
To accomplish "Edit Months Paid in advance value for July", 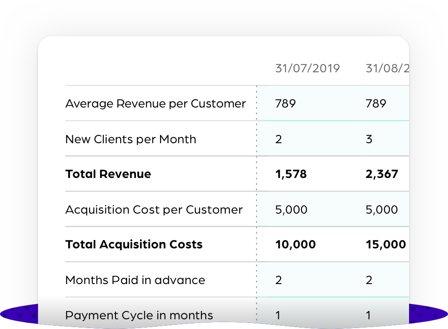I will (279, 280).
